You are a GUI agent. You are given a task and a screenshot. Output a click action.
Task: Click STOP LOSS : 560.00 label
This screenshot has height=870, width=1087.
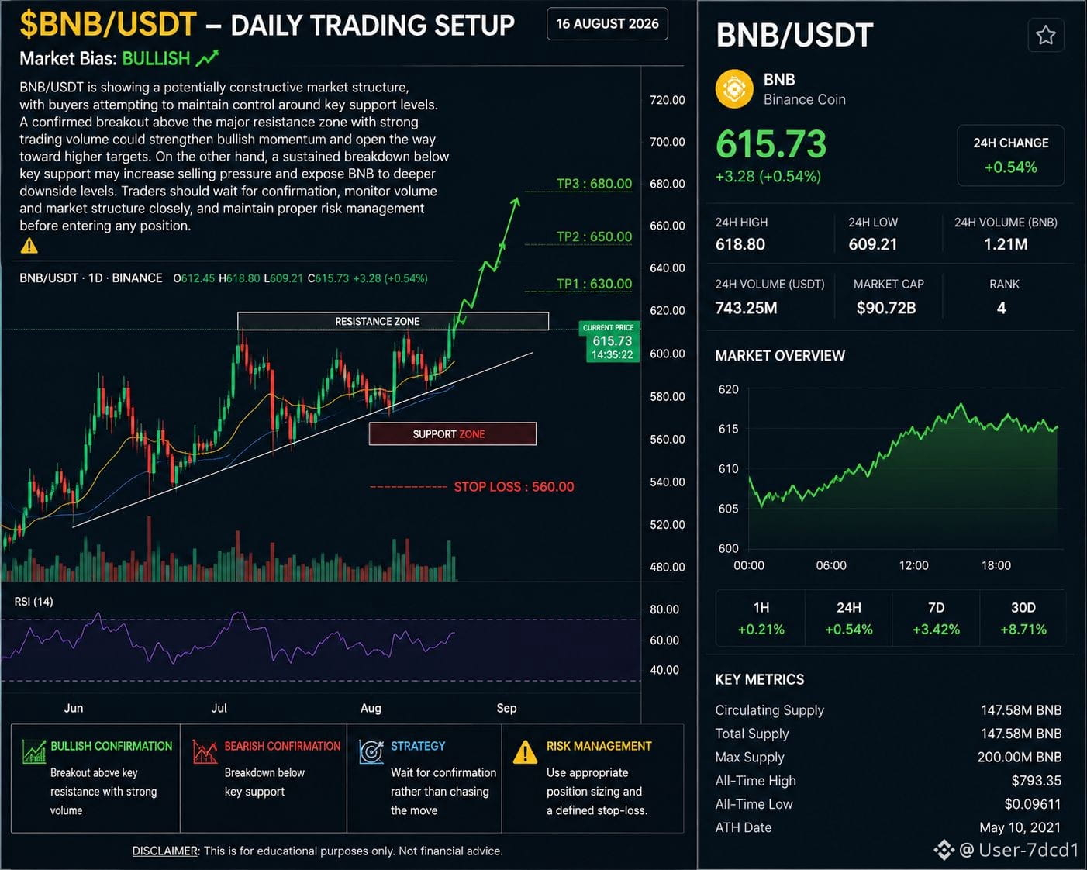pos(514,487)
